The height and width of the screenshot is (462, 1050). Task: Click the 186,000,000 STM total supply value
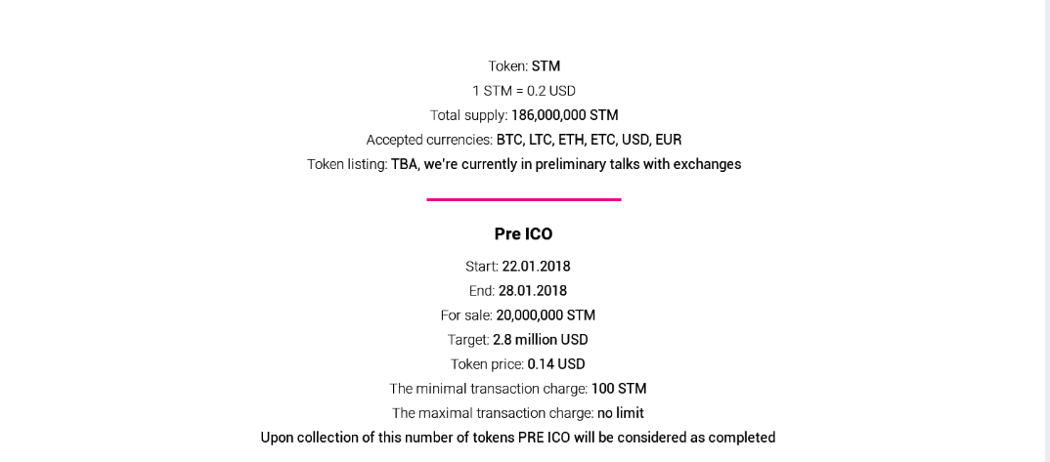564,115
